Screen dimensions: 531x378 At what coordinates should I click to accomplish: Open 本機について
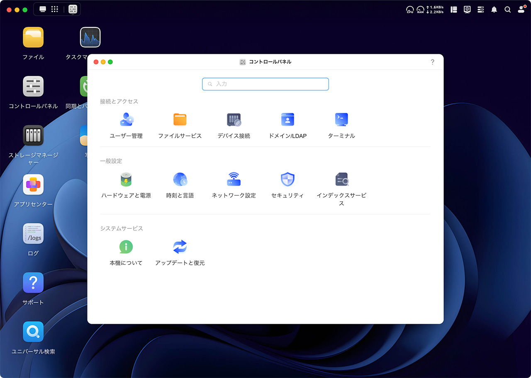pos(126,251)
